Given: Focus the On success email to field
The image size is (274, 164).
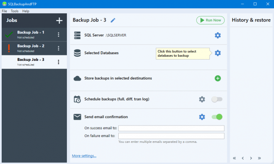Looking at the screenshot, I should (171, 128).
